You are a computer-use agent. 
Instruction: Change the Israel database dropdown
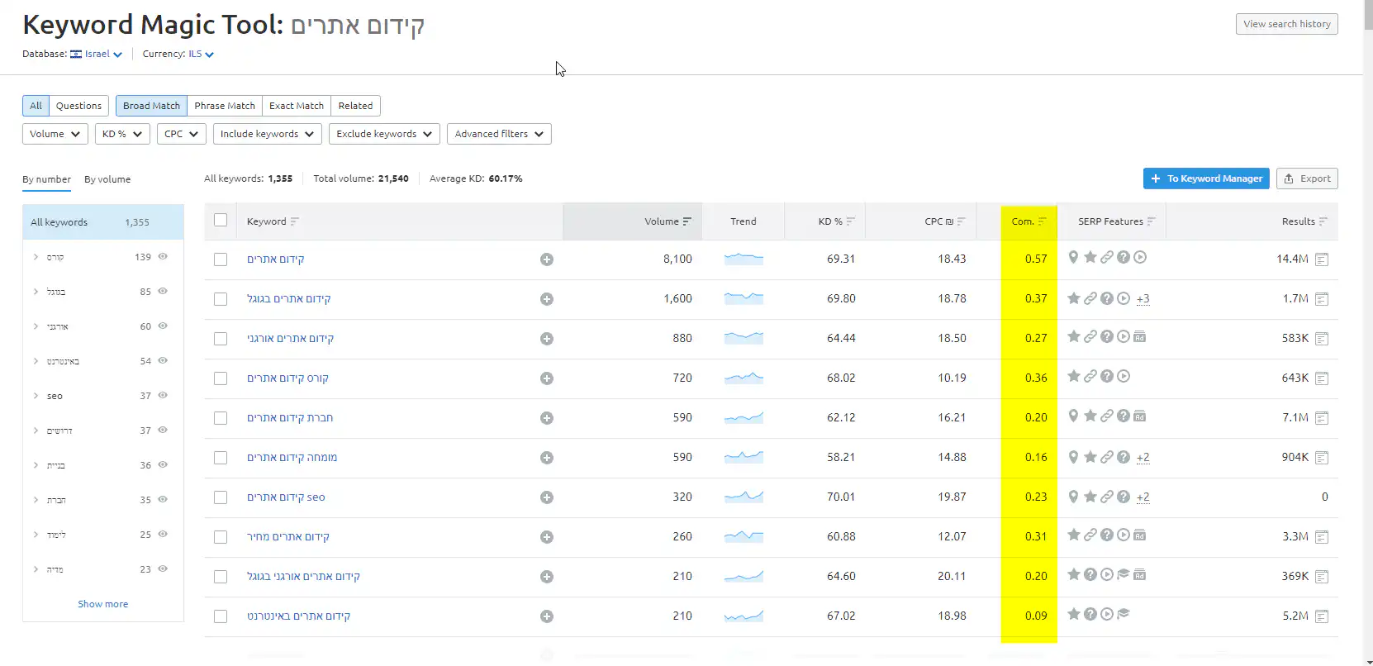tap(102, 55)
